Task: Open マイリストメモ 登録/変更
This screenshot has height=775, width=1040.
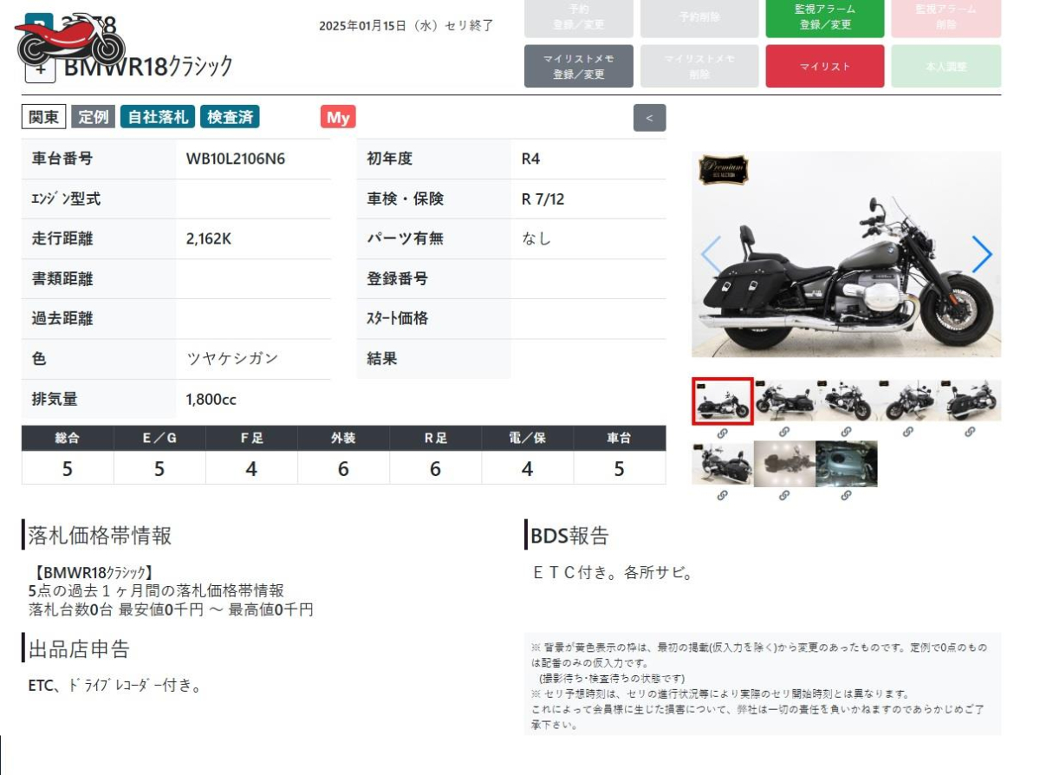Action: click(579, 67)
